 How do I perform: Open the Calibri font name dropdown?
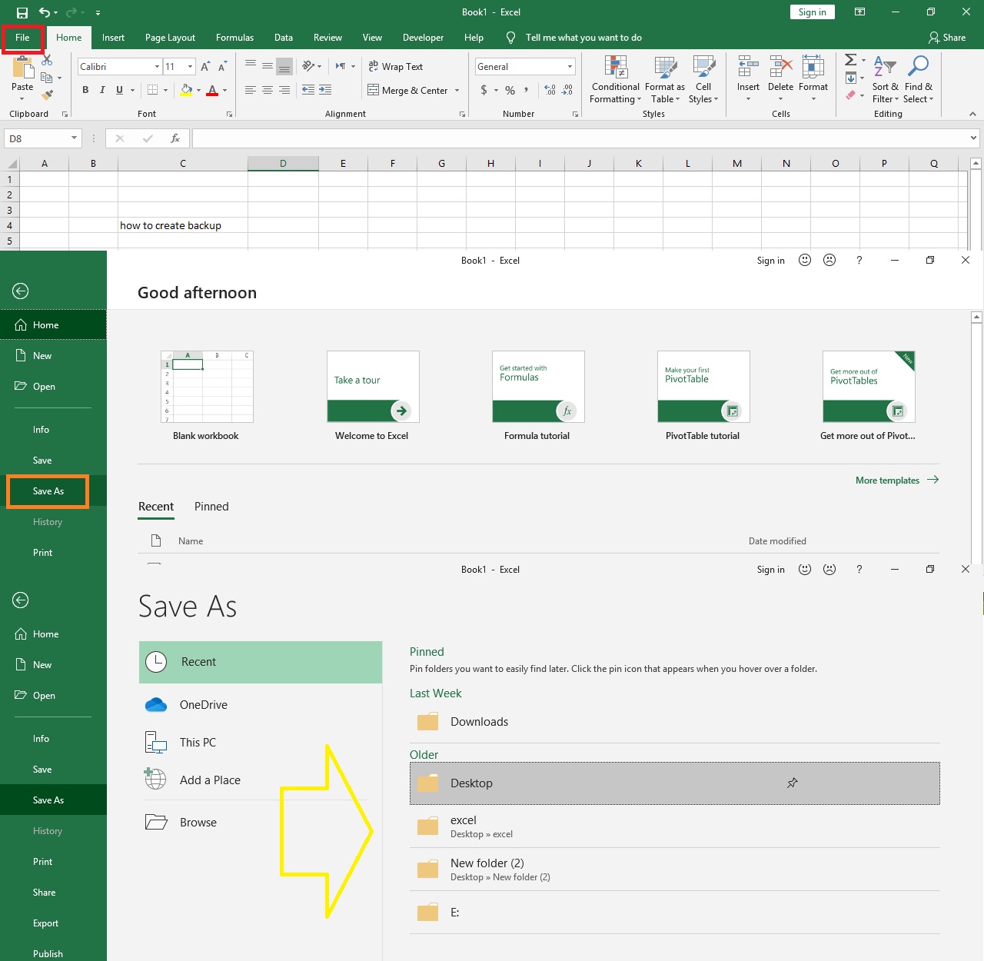[x=158, y=67]
